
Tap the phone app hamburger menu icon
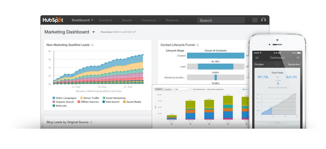coord(257,58)
